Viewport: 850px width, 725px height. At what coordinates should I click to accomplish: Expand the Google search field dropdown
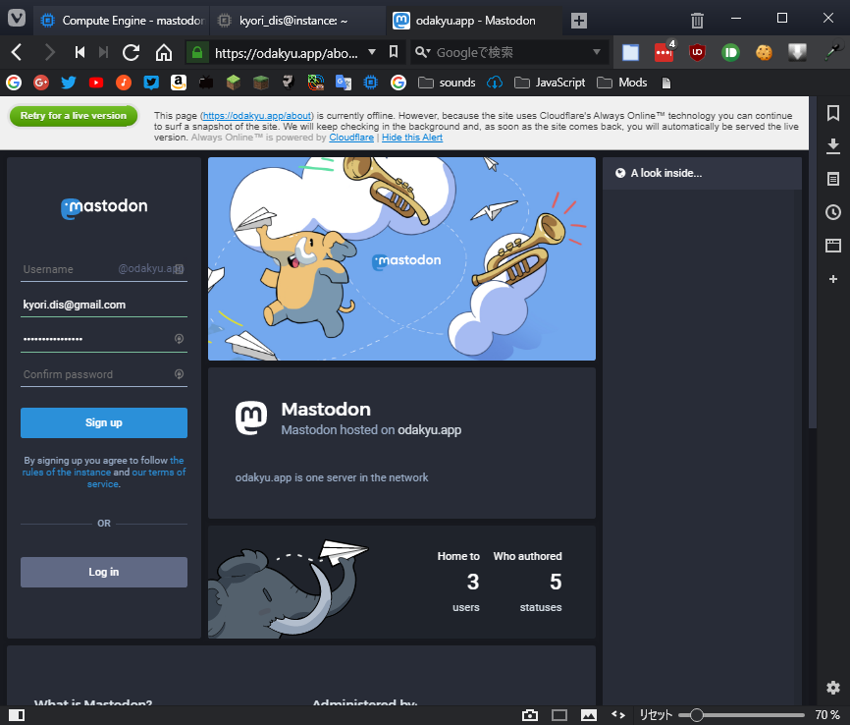pos(597,52)
